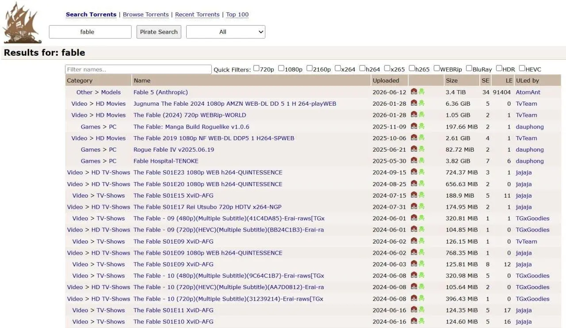566x328 pixels.
Task: Open Browse Torrents page
Action: tap(145, 15)
